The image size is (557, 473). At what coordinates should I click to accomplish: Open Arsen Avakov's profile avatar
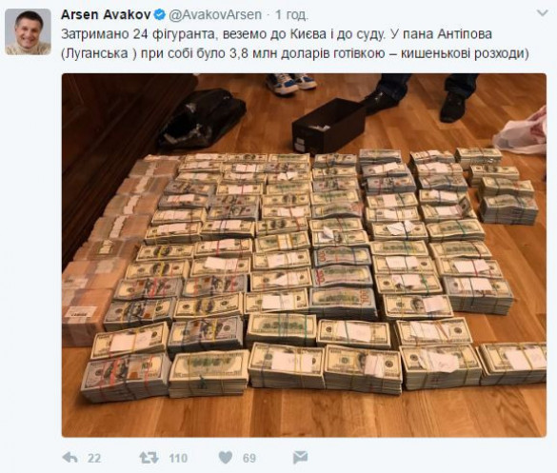[x=28, y=31]
